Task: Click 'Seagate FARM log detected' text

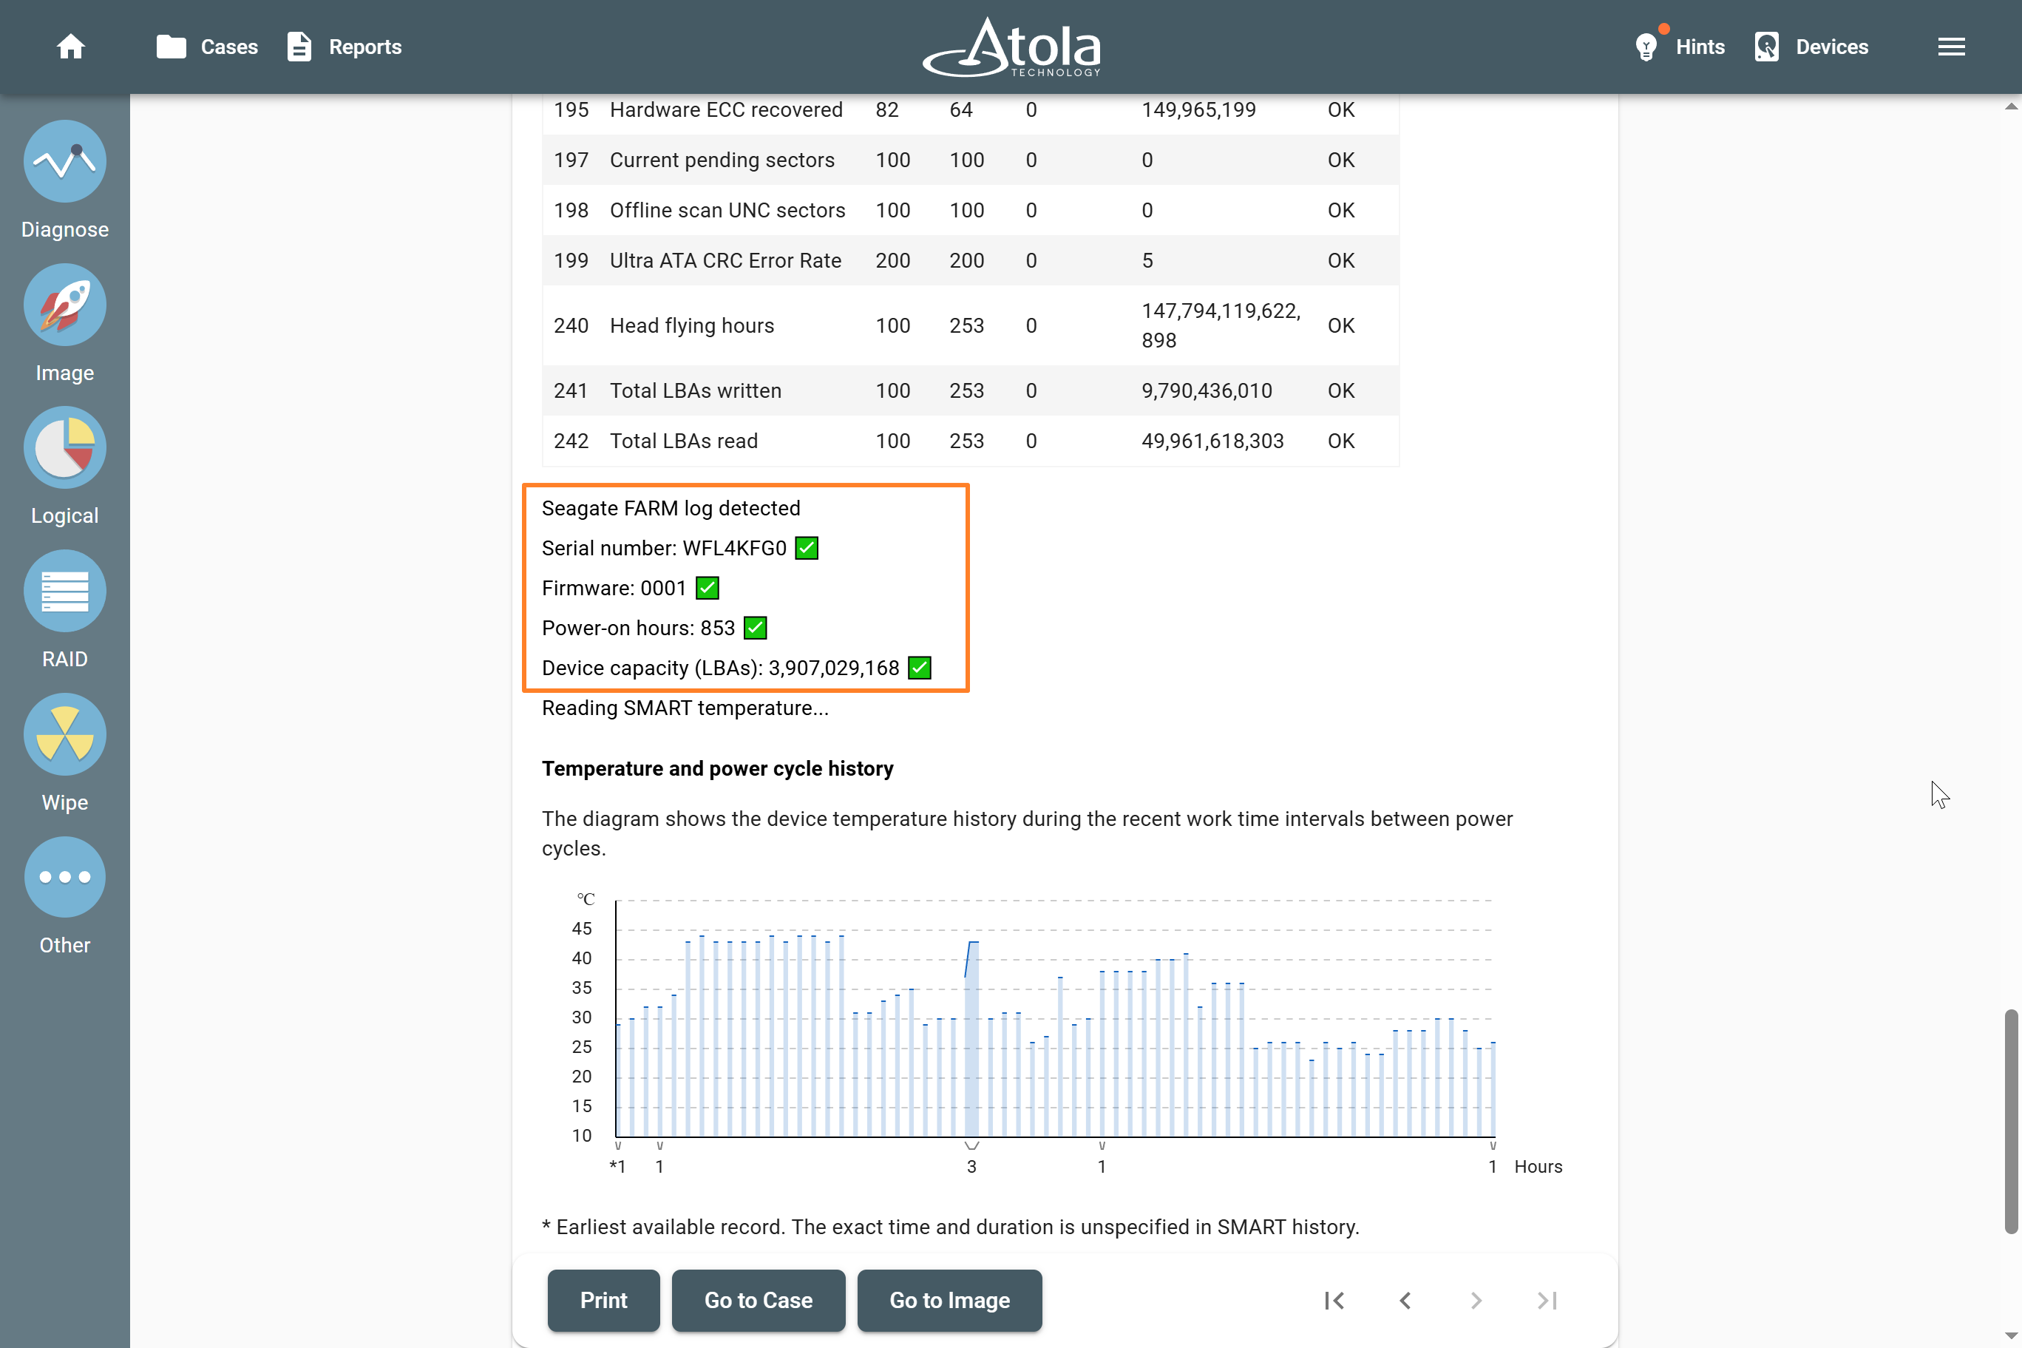Action: tap(671, 508)
